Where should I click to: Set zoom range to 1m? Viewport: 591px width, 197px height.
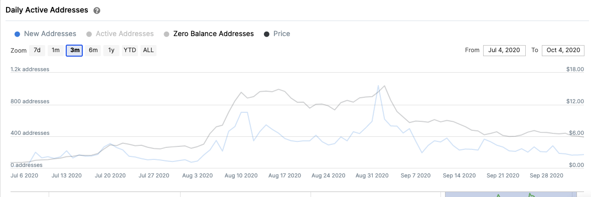(x=55, y=50)
